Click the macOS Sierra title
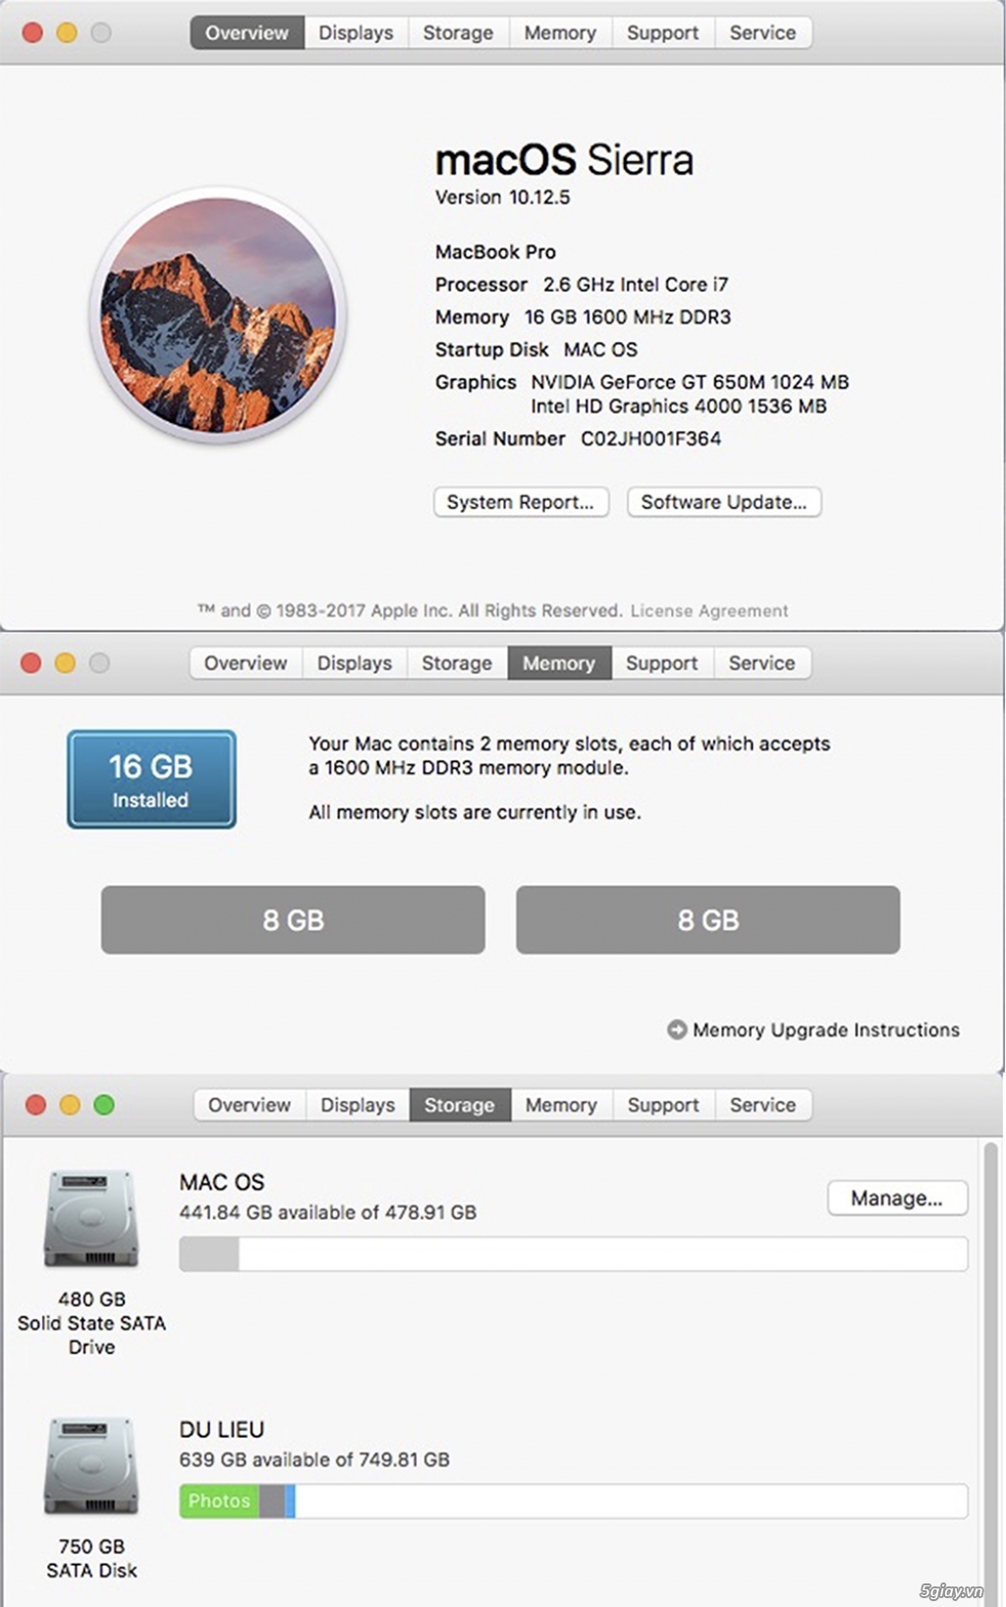The width and height of the screenshot is (1006, 1607). click(x=564, y=159)
